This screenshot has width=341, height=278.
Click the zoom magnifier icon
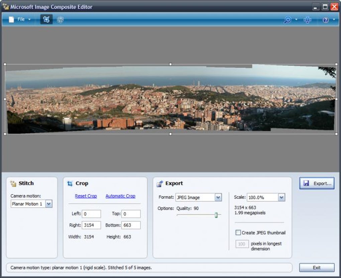287,20
